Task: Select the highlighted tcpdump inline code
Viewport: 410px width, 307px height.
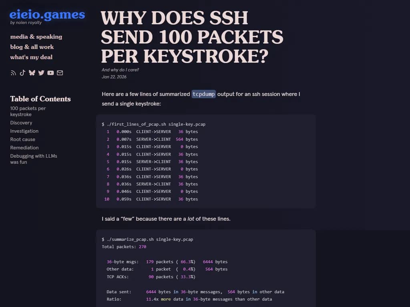Action: [x=204, y=94]
